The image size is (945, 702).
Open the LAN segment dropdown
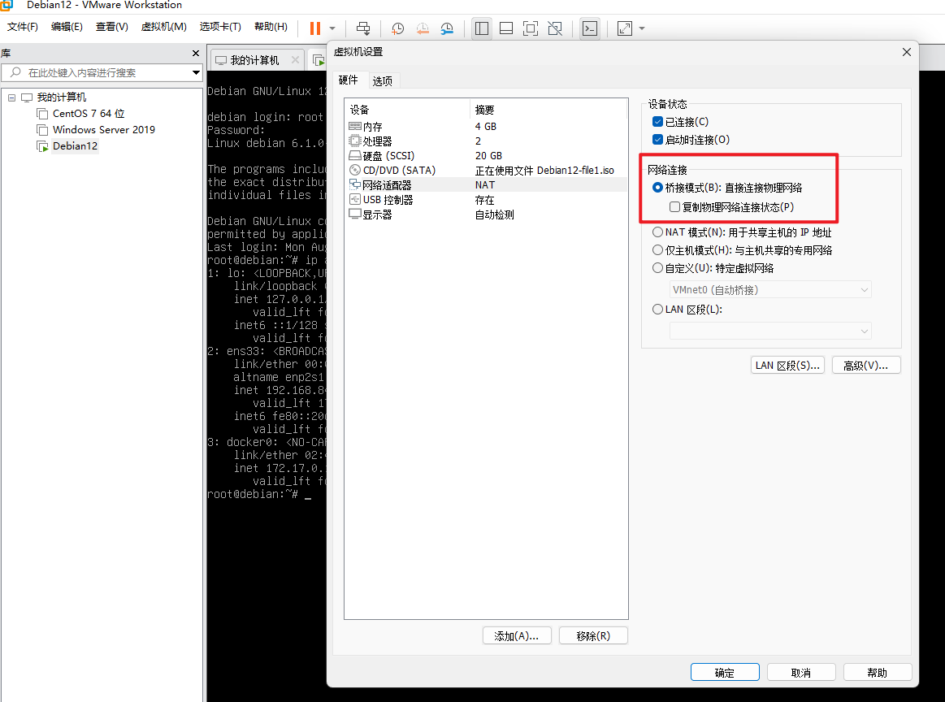tap(770, 331)
